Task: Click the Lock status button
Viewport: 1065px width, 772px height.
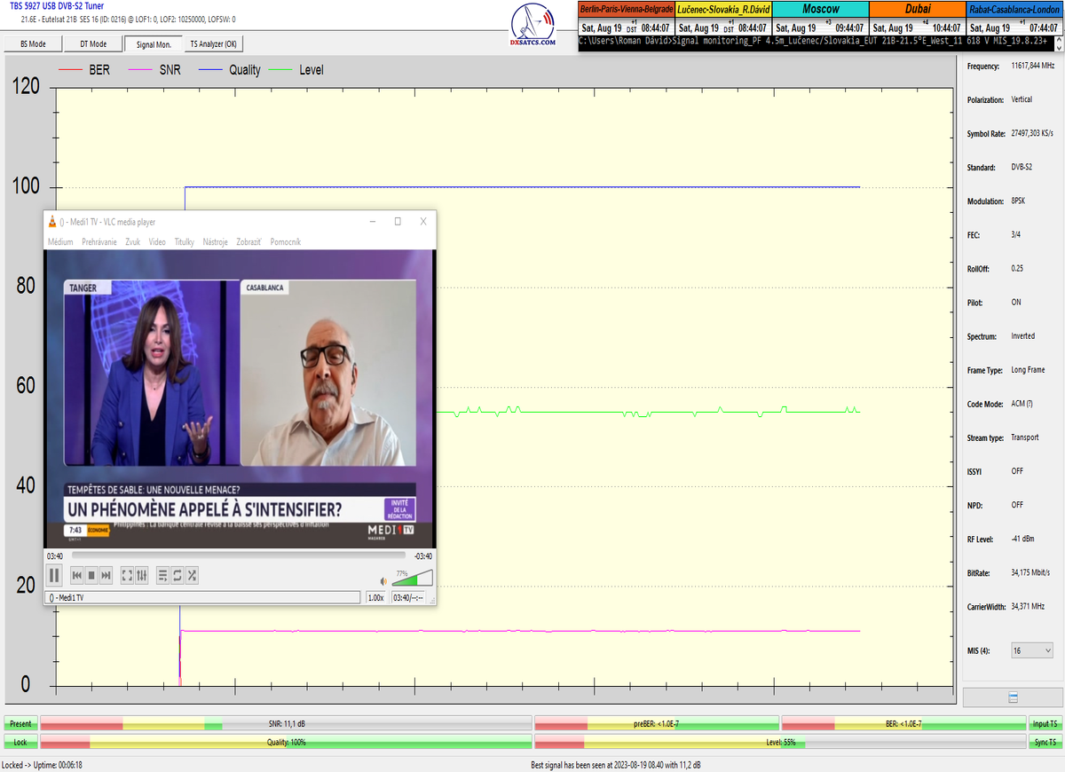Action: (x=20, y=742)
